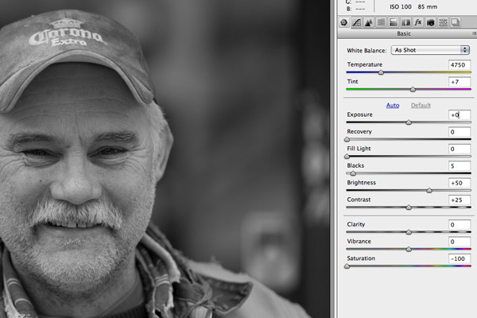Click the Vibrance slider handle
Screen dimensions: 477x318
click(409, 249)
